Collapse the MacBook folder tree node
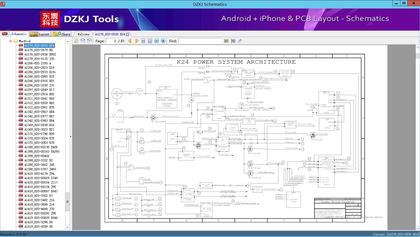 [x=11, y=41]
